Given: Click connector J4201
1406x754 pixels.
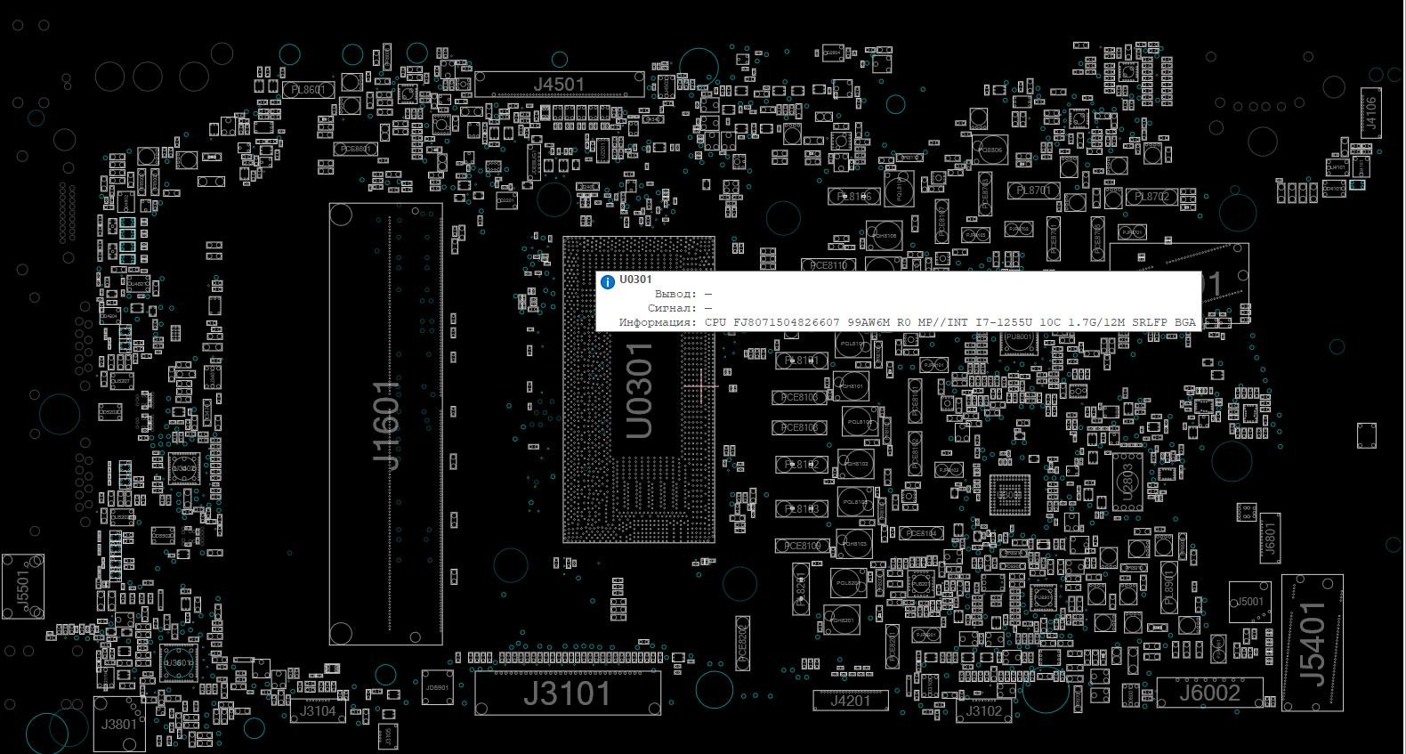Looking at the screenshot, I should pos(851,701).
